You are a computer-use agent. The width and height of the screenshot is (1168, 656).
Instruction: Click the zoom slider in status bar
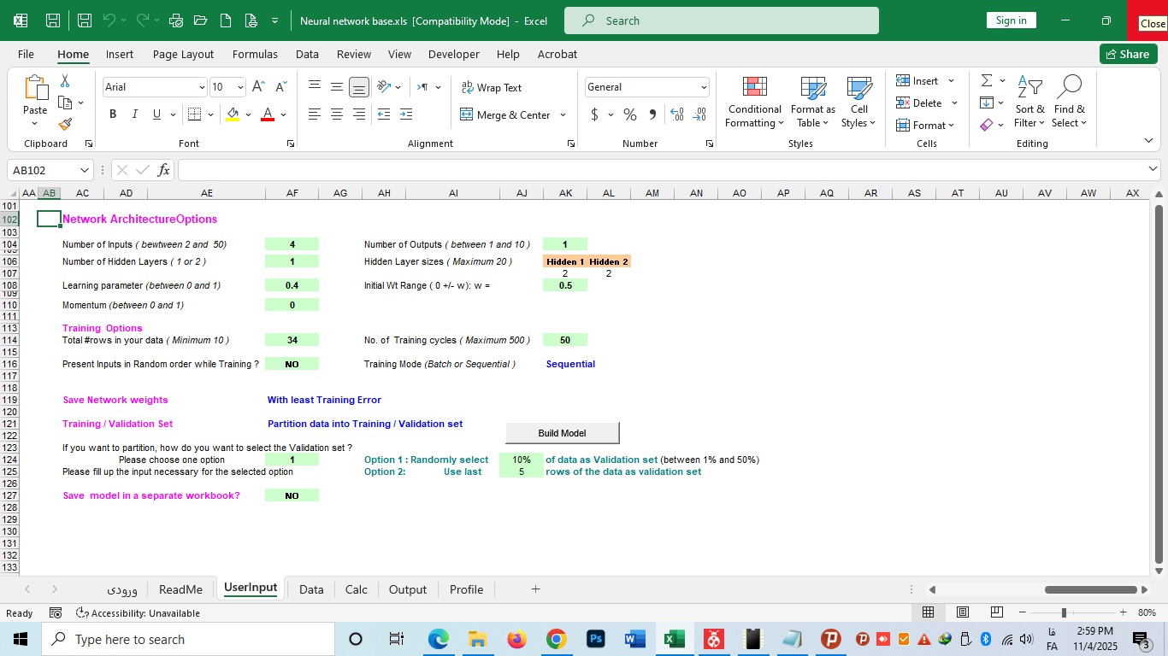pyautogui.click(x=1064, y=612)
